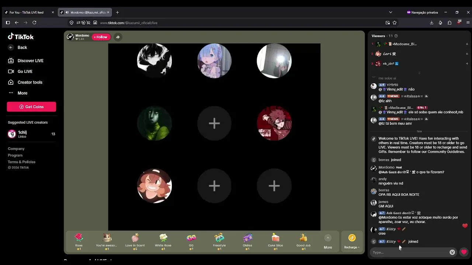Open the picture-in-picture icon in address bar

[388, 22]
